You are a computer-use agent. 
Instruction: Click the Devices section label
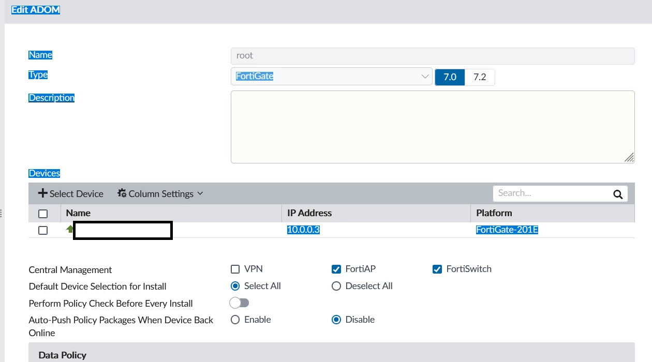tap(44, 173)
